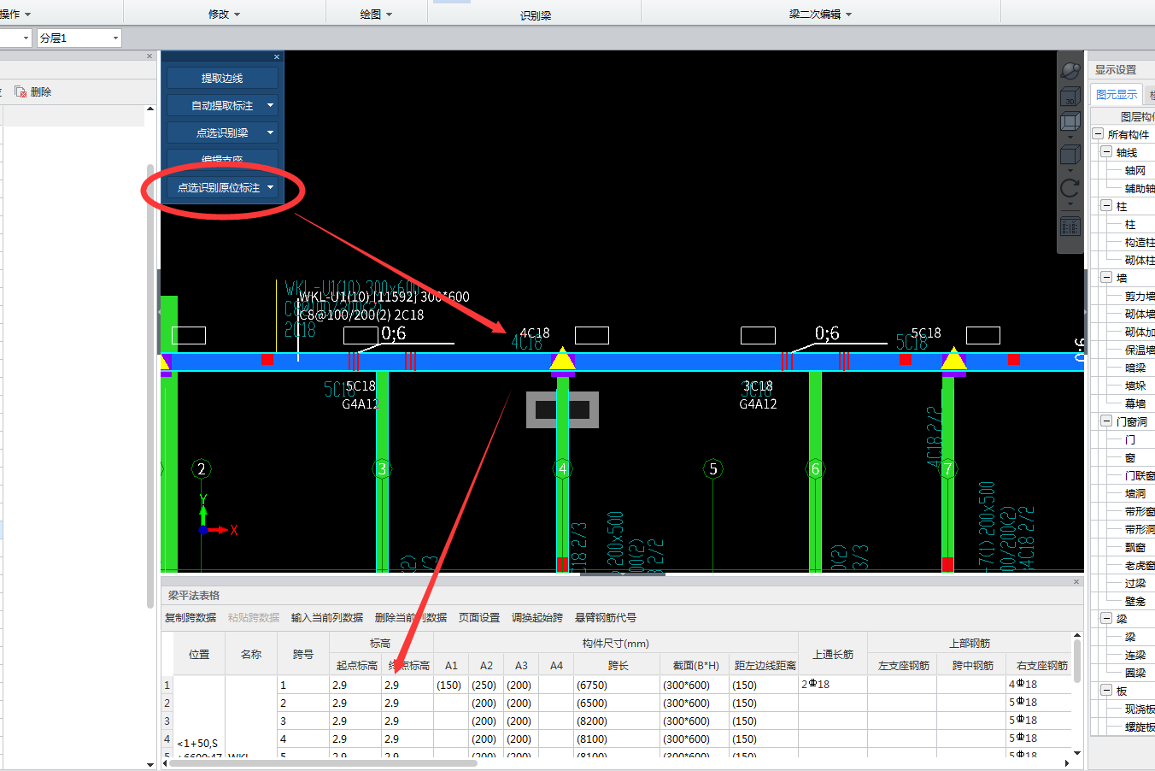
Task: Click beam table horizontal scroll right arrow
Action: point(1067,762)
